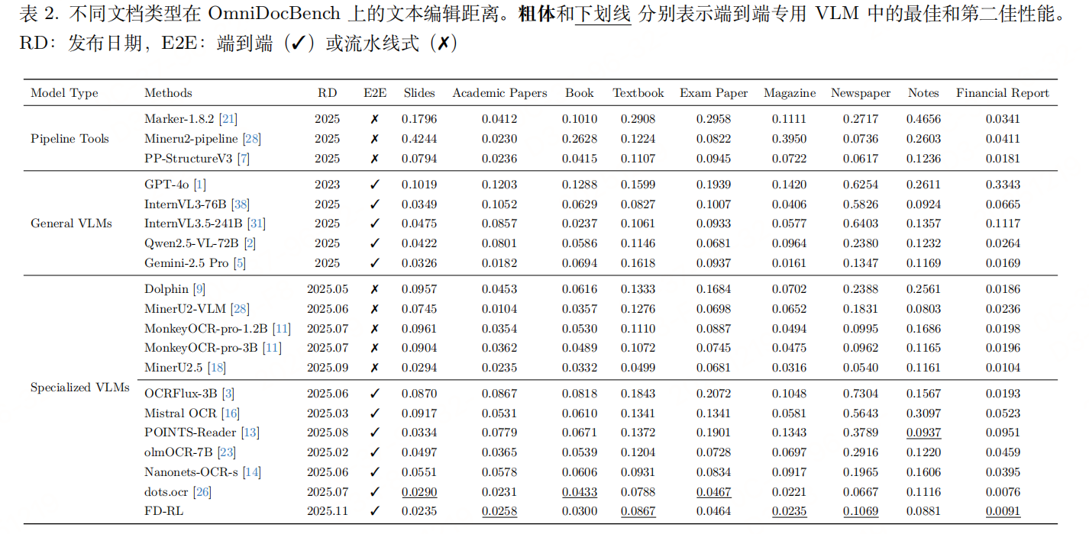Screen dimensions: 1089x534
Task: Follow citation [16] beside Mistral OCR
Action: click(231, 413)
